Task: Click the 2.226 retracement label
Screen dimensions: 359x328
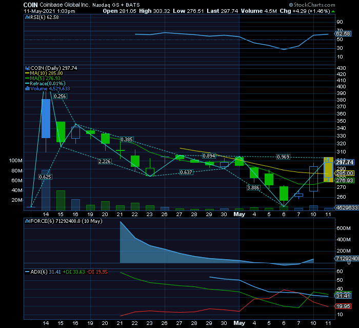Action: click(x=105, y=161)
